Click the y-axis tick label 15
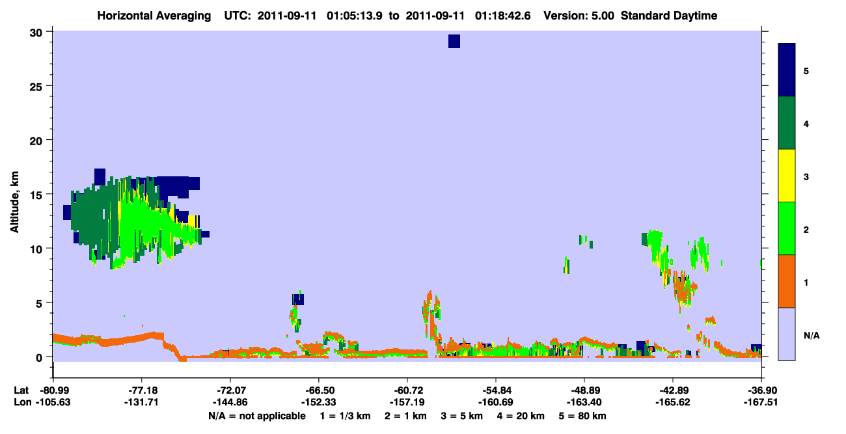846x434 pixels. [37, 194]
